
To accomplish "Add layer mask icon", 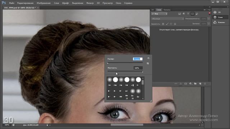I will (185, 83).
